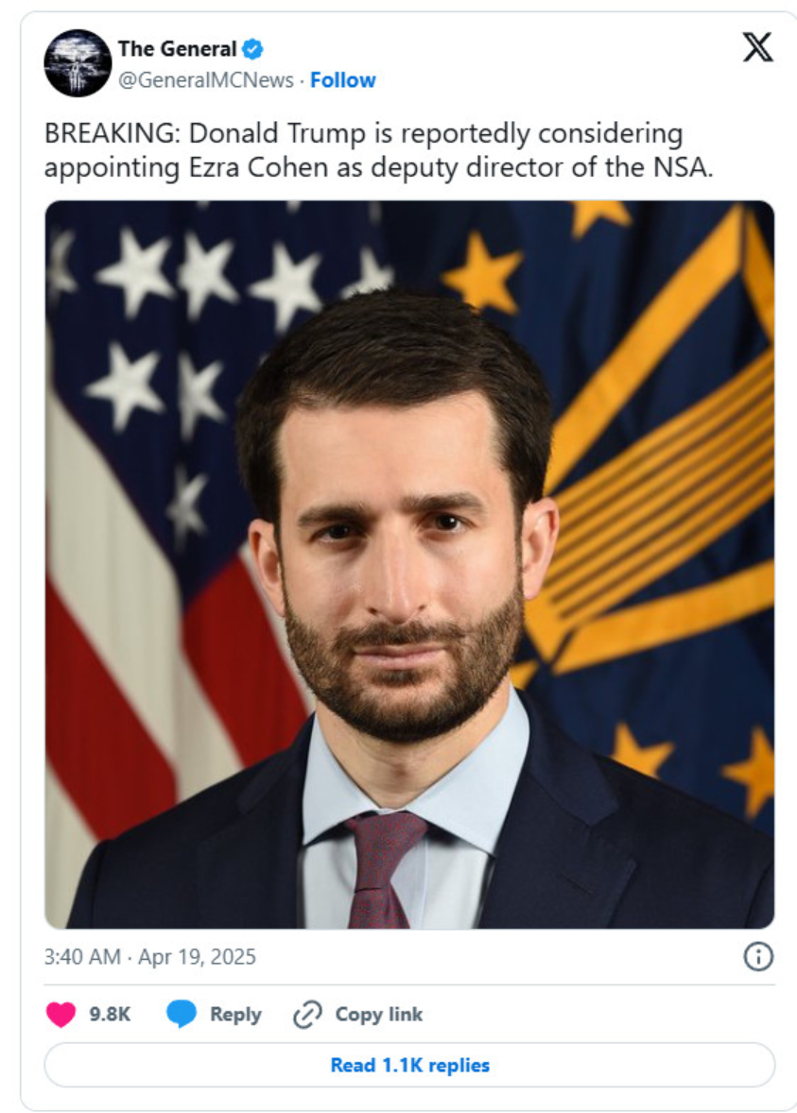Click the blue verified badge

252,49
